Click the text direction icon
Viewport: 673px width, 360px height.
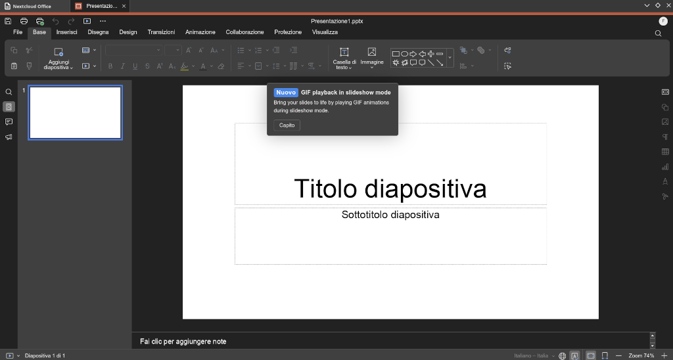click(x=311, y=66)
